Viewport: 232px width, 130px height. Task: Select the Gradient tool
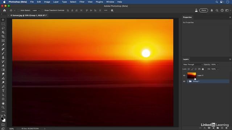point(3,70)
